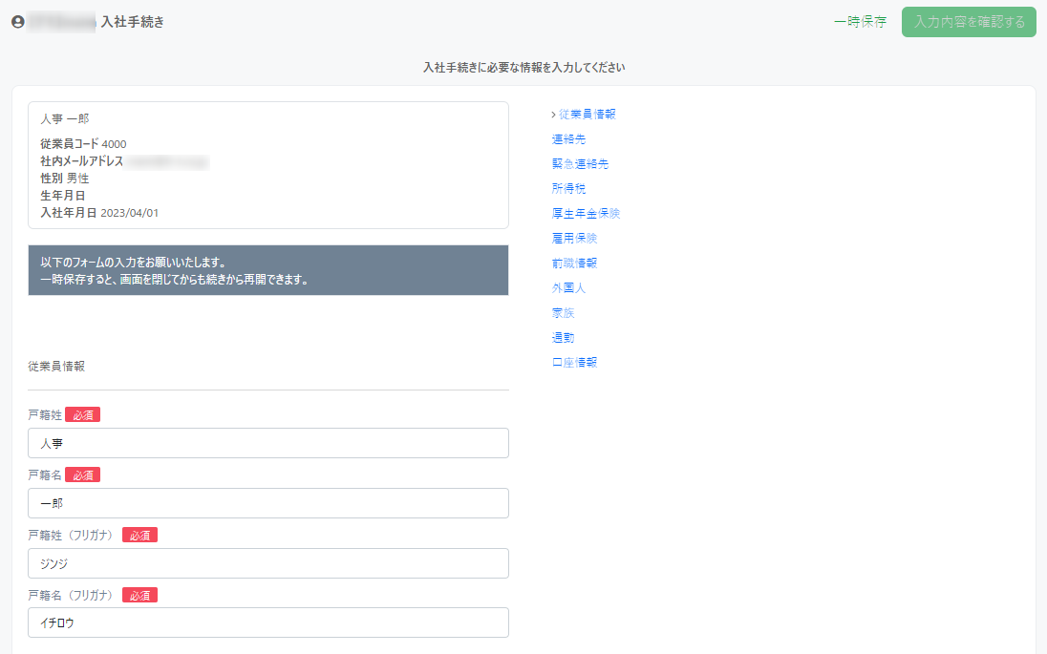Select the 外国人 section link
Image resolution: width=1047 pixels, height=654 pixels.
coord(569,287)
